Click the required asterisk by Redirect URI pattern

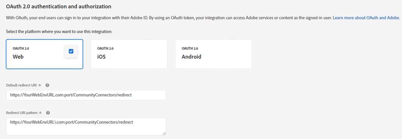coord(40,113)
